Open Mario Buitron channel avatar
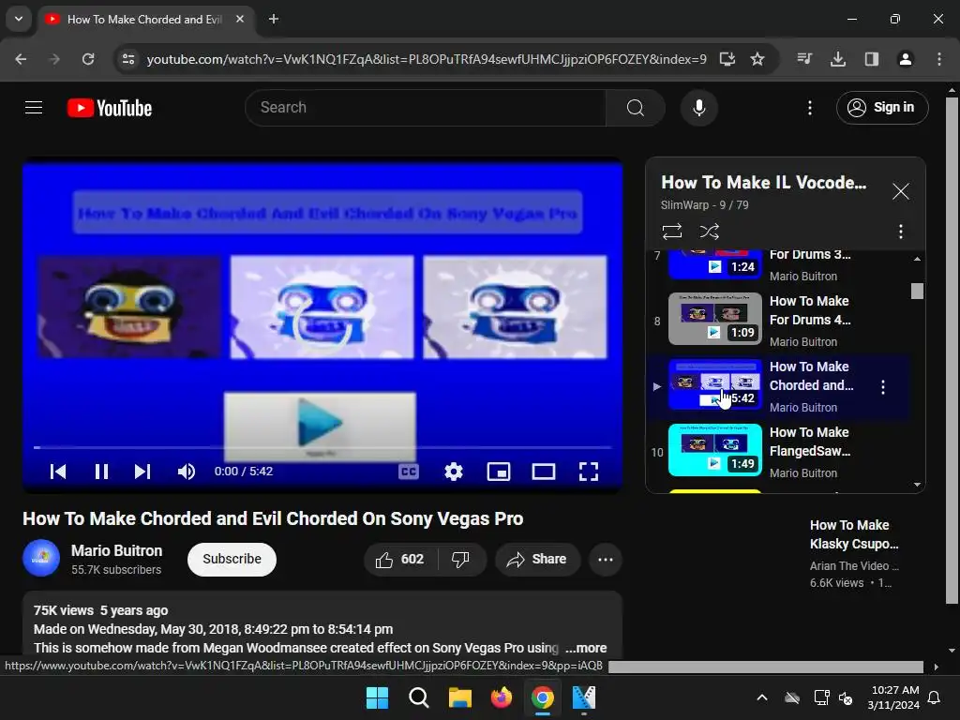This screenshot has height=720, width=960. 41,559
